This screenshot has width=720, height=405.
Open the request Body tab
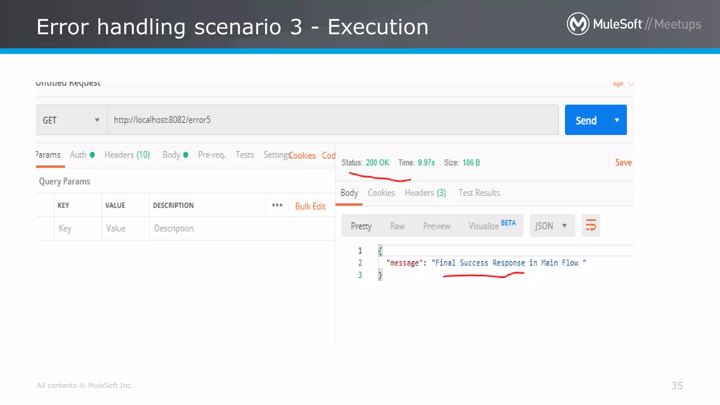coord(175,155)
